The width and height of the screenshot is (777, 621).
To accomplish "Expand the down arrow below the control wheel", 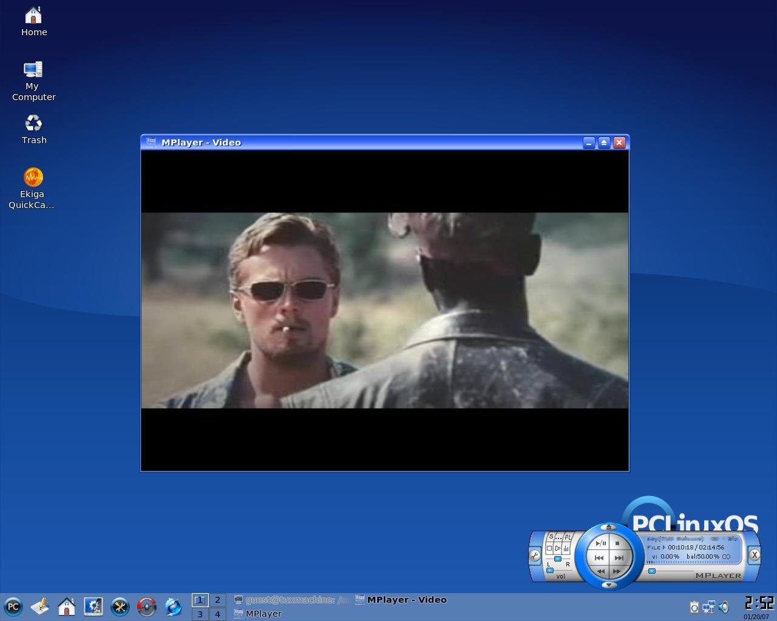I will (609, 585).
